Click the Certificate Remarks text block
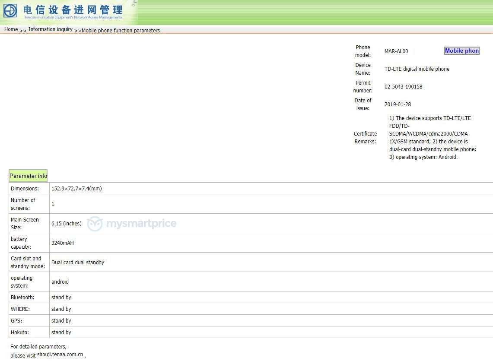 (x=432, y=138)
